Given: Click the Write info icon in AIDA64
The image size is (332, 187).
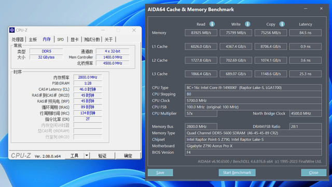Looking at the screenshot, I should coord(247,24).
